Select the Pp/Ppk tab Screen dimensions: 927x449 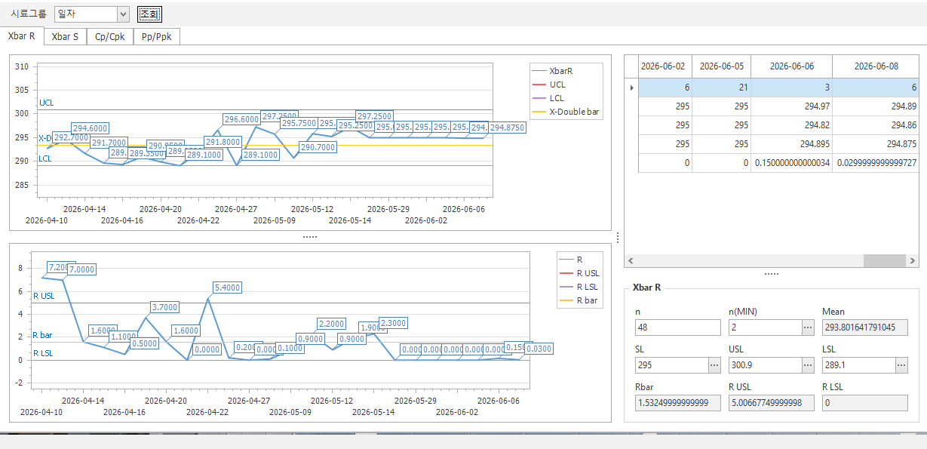[x=157, y=36]
